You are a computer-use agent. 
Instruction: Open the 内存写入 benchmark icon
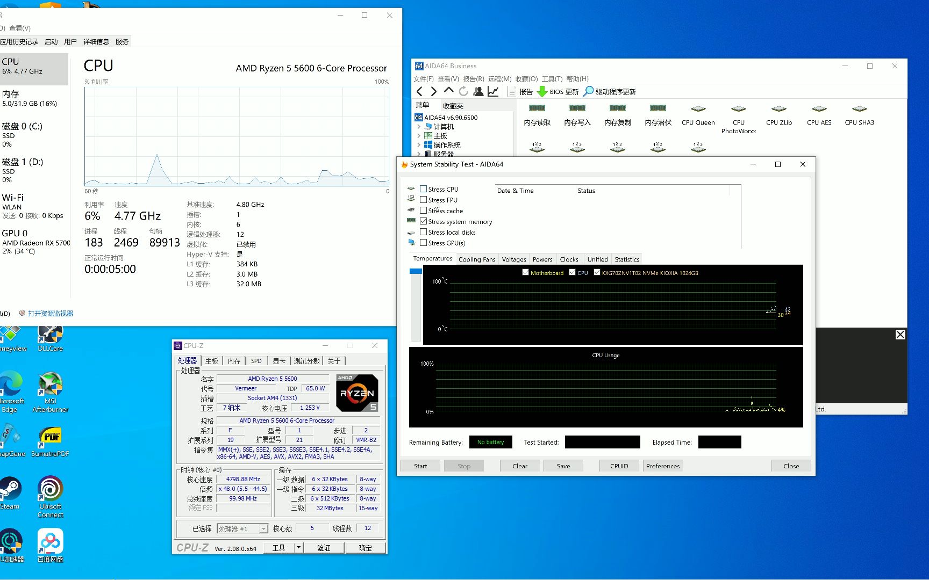(x=577, y=115)
